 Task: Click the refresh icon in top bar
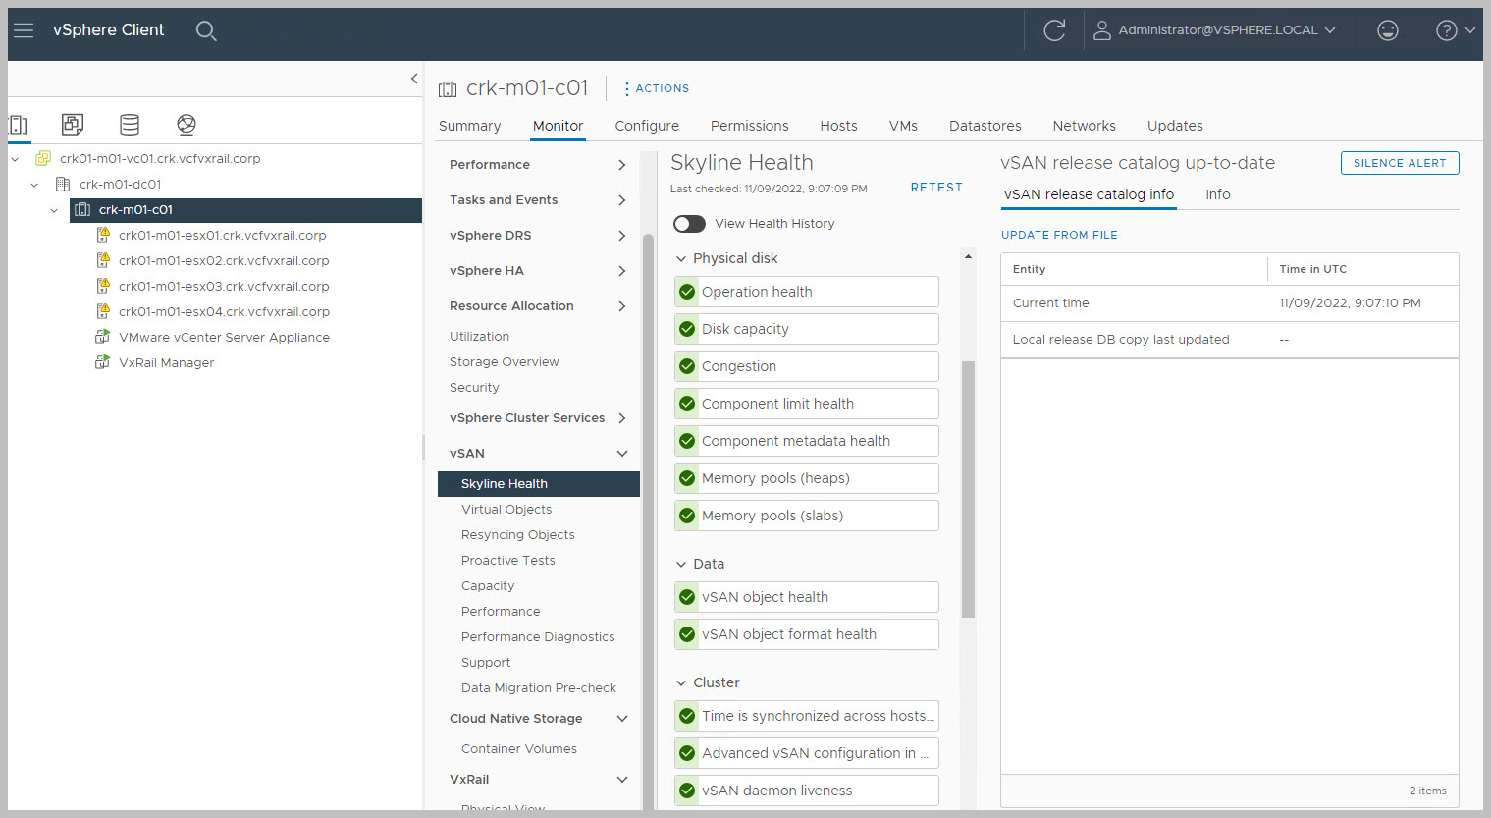coord(1054,30)
